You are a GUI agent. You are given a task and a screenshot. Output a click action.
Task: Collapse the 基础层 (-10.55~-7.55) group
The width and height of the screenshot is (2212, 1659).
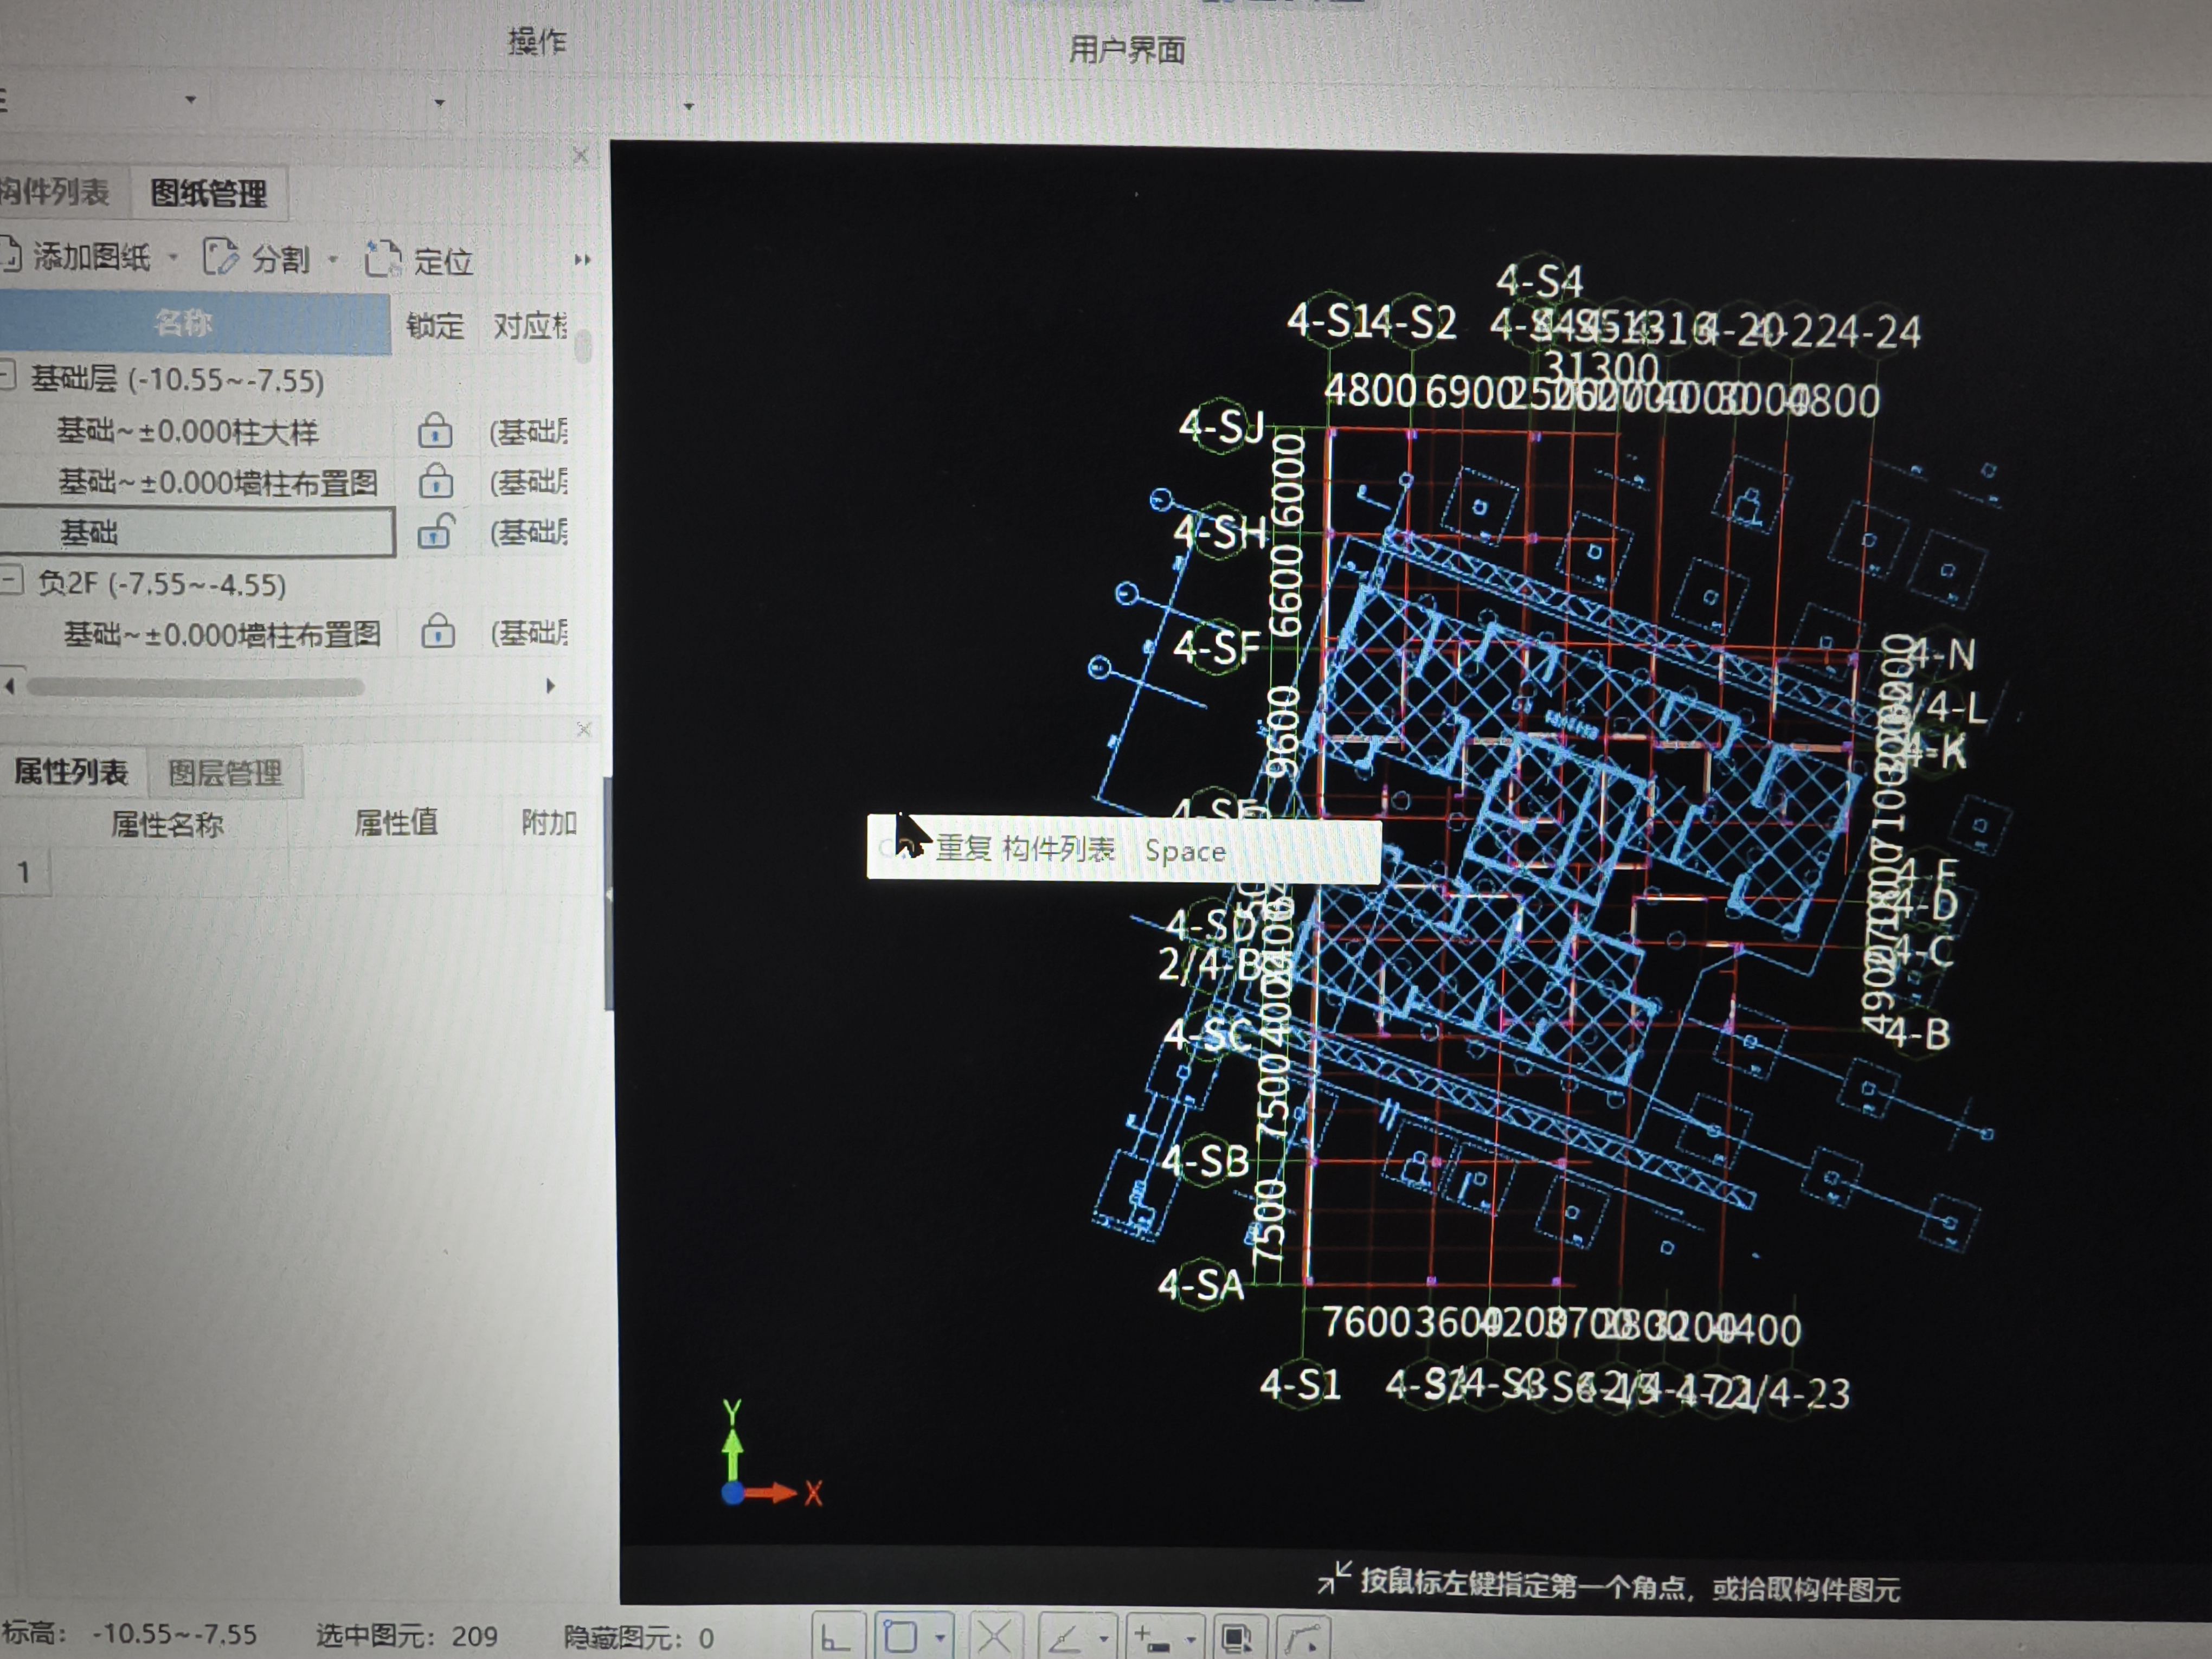pyautogui.click(x=7, y=376)
